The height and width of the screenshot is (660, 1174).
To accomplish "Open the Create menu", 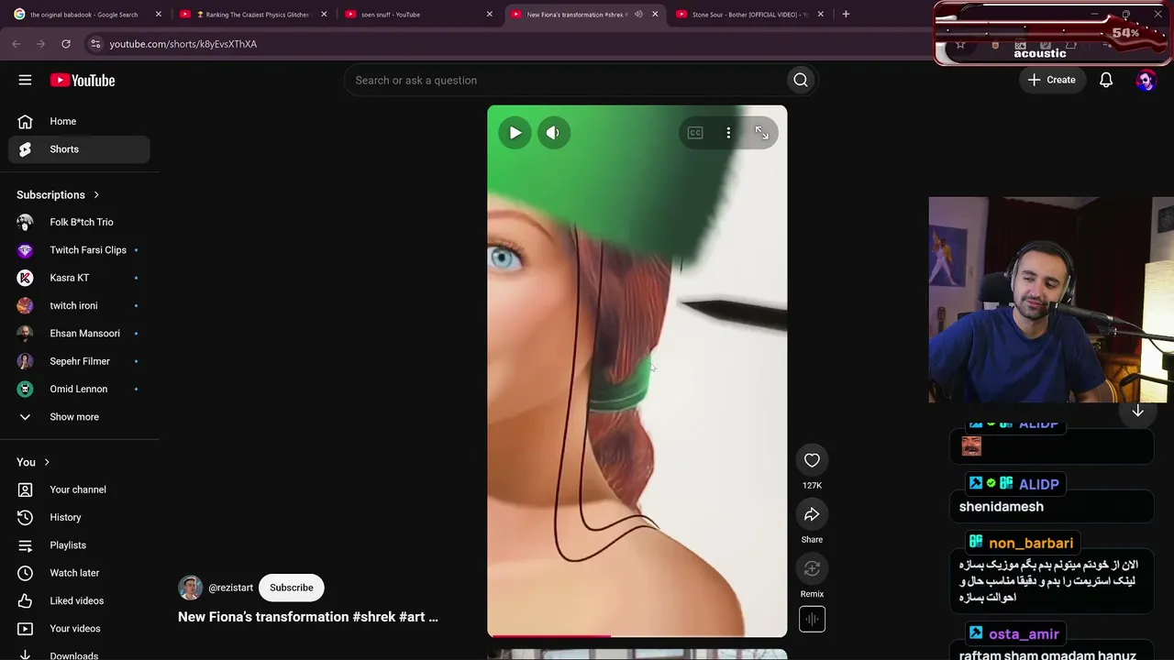I will pos(1051,80).
